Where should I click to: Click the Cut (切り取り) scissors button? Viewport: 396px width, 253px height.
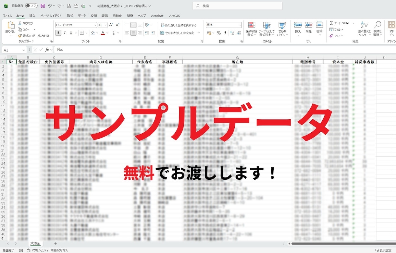25,23
